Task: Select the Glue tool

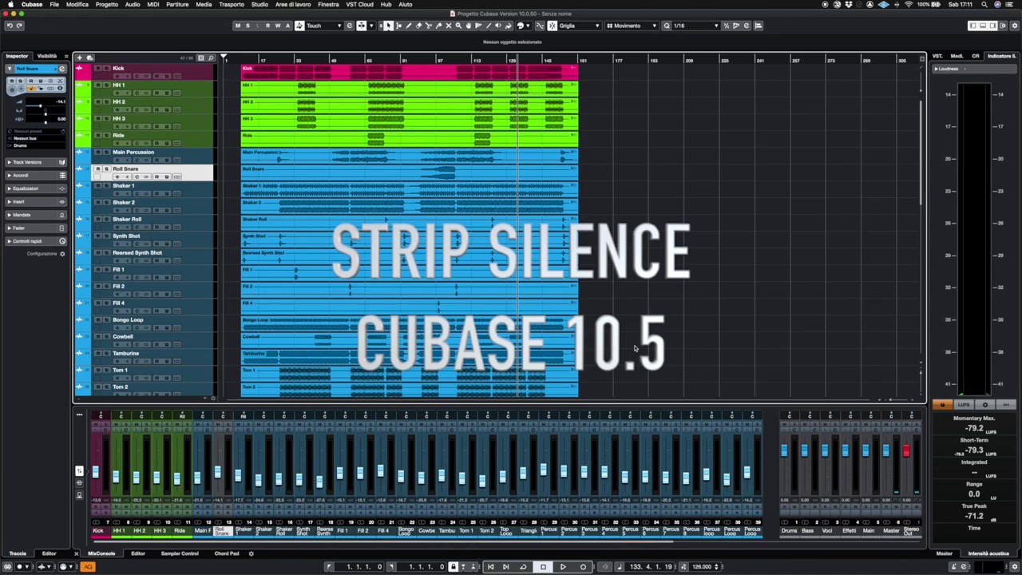Action: pos(438,26)
